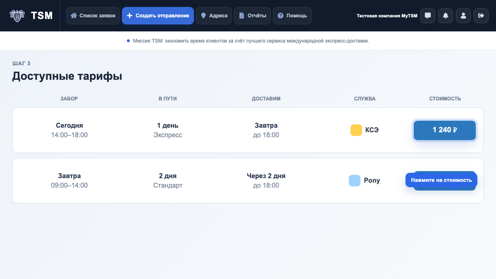
Task: Open the user profile icon
Action: click(463, 16)
